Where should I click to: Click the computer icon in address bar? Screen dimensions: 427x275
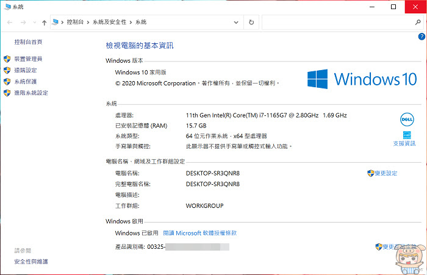tap(56, 22)
